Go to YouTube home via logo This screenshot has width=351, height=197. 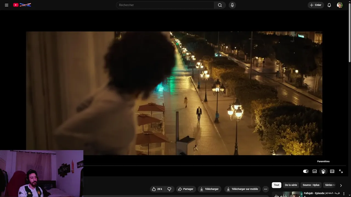coord(22,5)
